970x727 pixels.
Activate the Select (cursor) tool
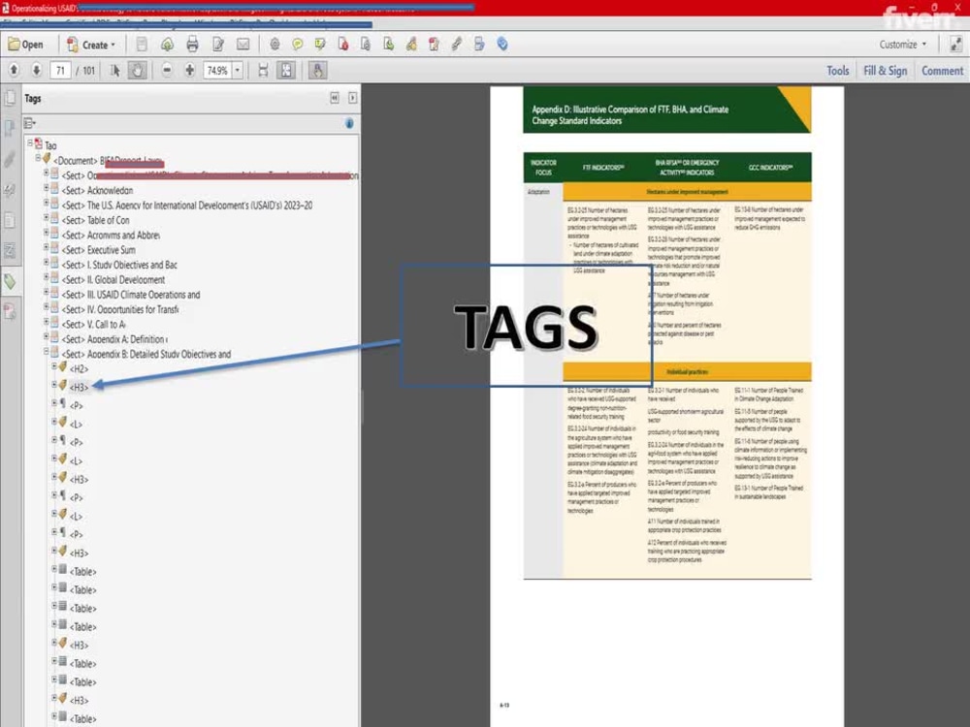pos(114,71)
